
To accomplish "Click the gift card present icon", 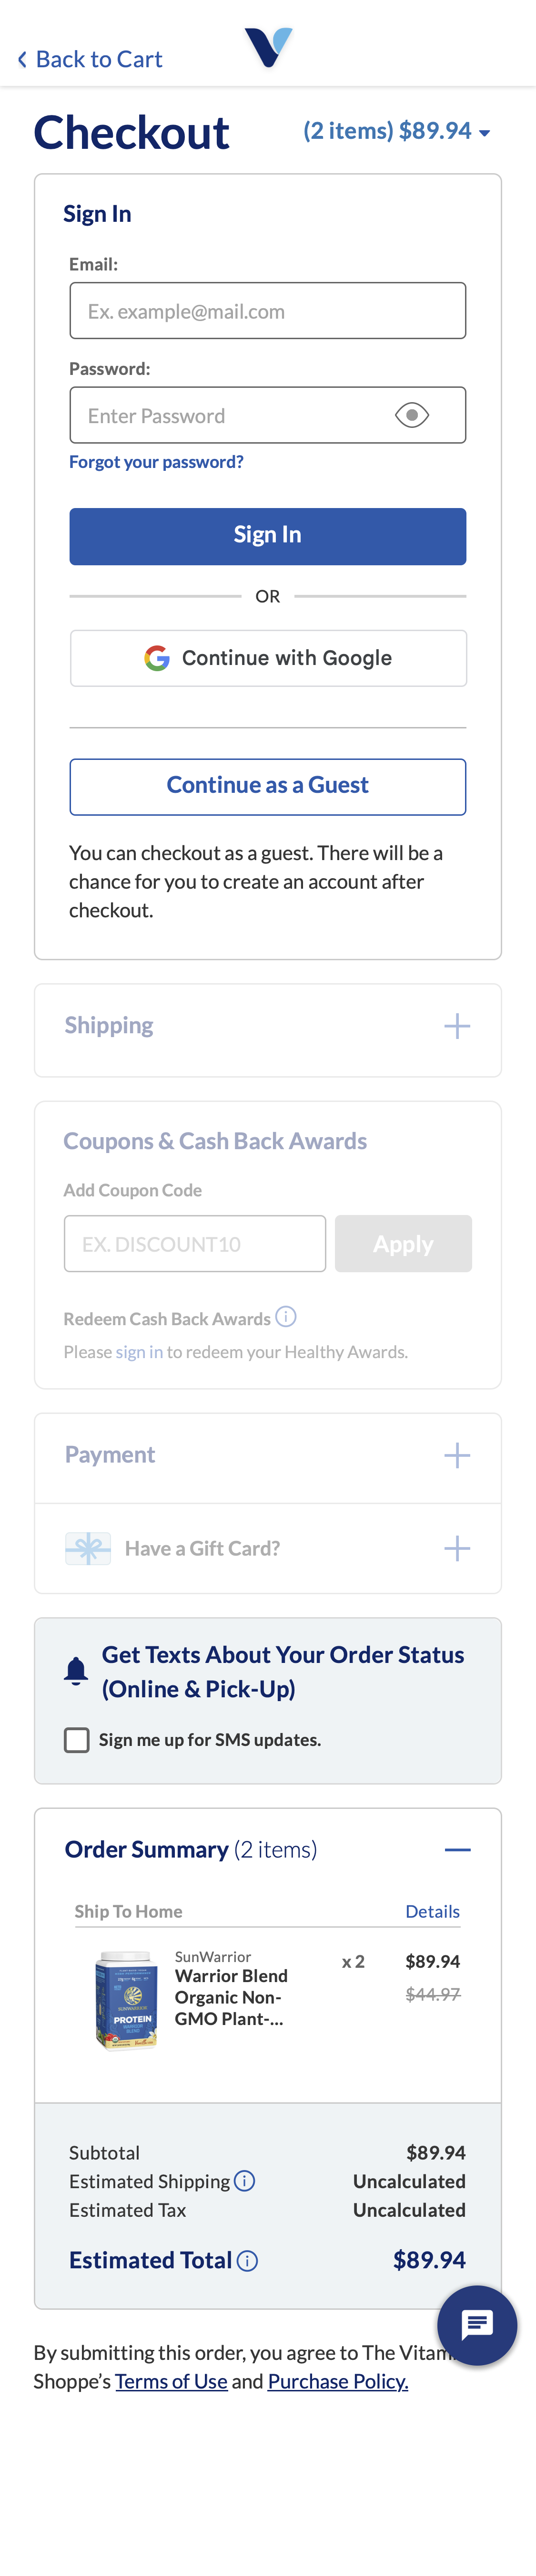I will tap(88, 1548).
